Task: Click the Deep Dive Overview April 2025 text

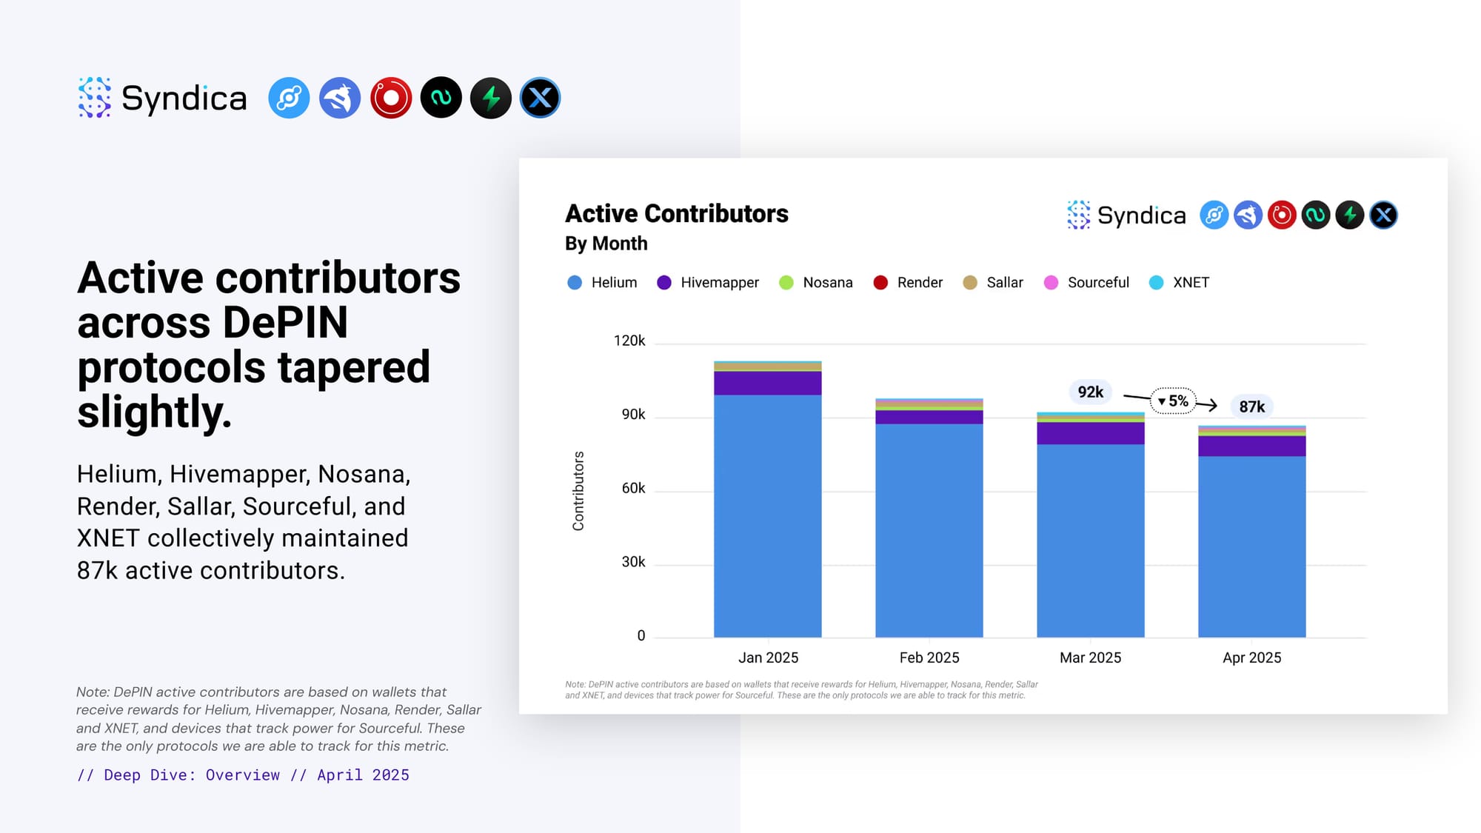Action: click(x=243, y=775)
